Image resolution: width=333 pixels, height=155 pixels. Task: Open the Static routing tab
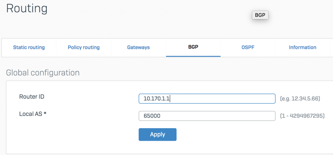coord(29,47)
